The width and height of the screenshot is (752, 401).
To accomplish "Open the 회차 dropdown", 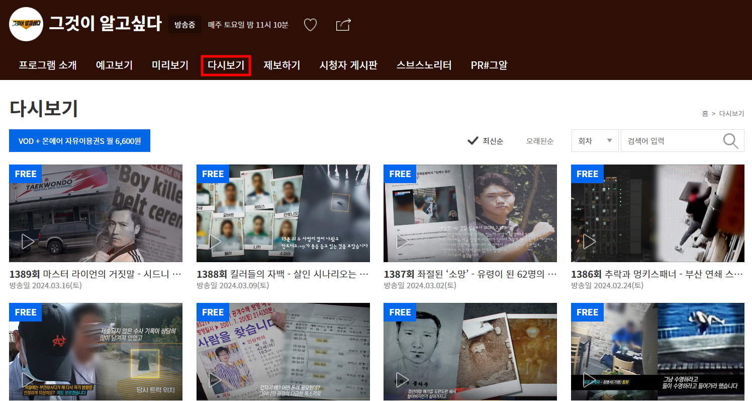I will pos(595,141).
